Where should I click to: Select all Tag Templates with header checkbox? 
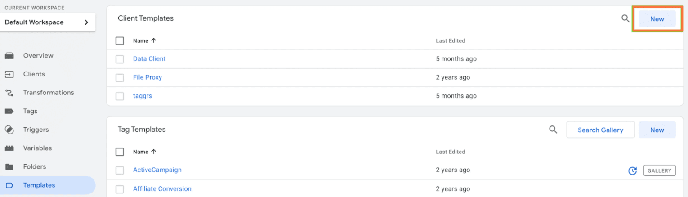tap(120, 152)
